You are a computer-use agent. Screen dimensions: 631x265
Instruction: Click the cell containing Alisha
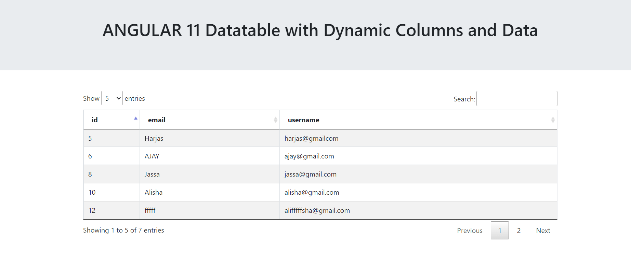coord(210,192)
